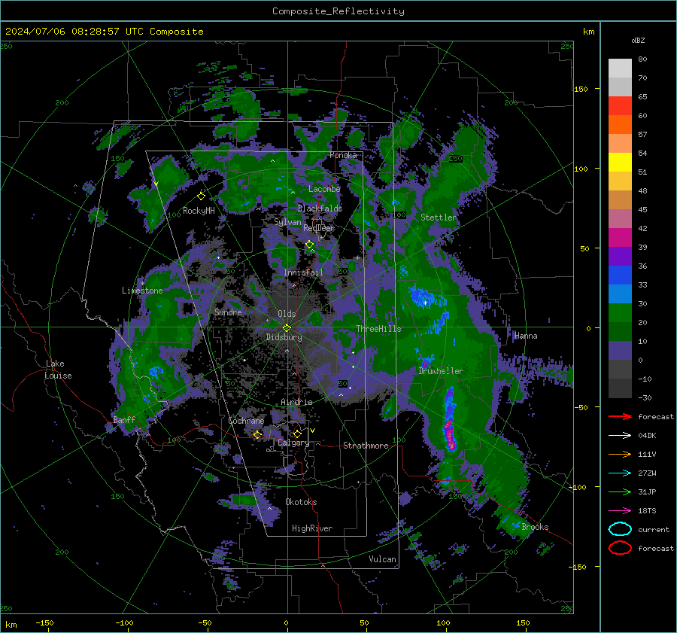Click the Innisfail map label
677x633 pixels.
pyautogui.click(x=304, y=272)
